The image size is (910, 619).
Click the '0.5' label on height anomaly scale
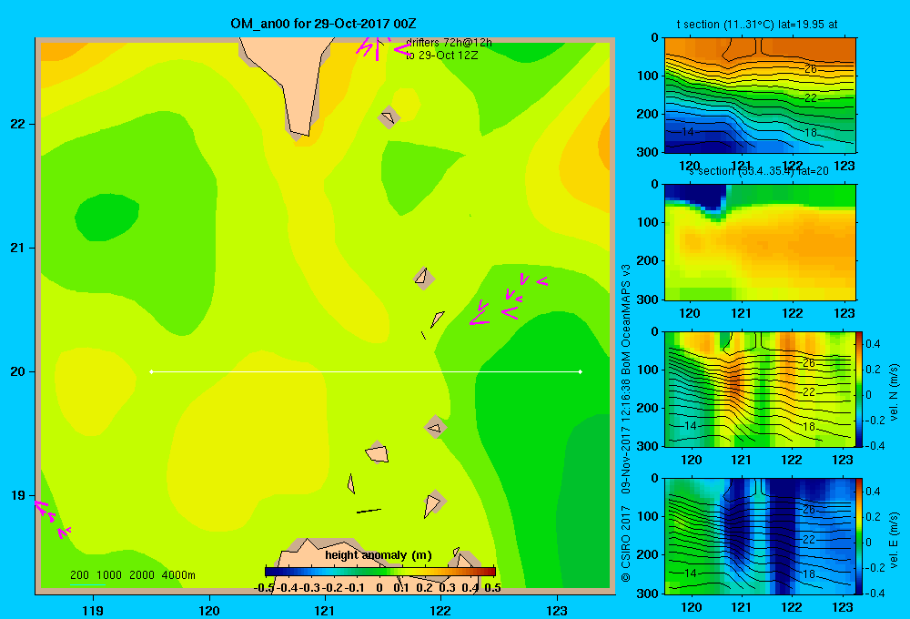click(492, 588)
